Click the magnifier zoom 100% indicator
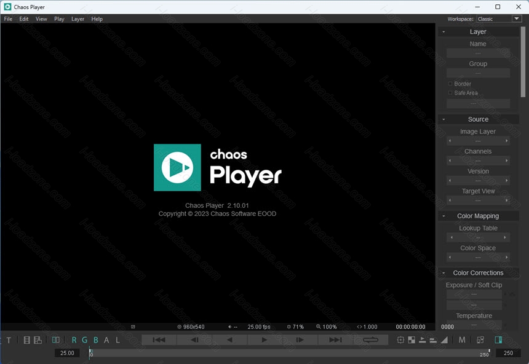 [x=326, y=326]
